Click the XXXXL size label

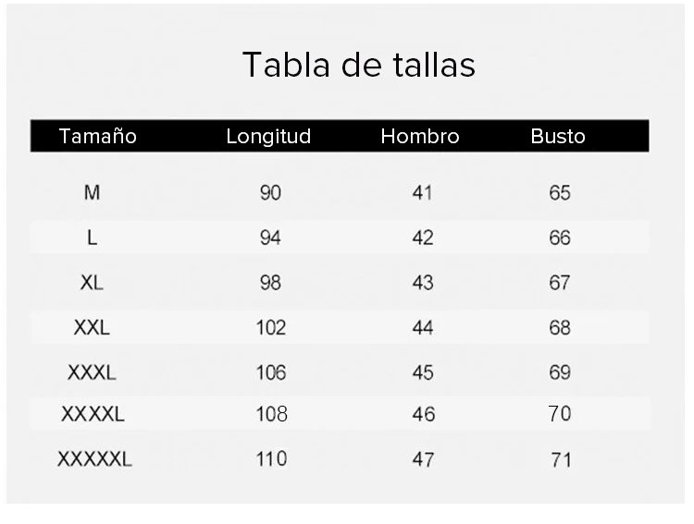[93, 414]
